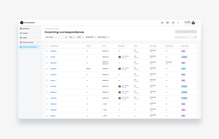Go to Company in the sidebar
The image size is (219, 139).
[x=25, y=33]
